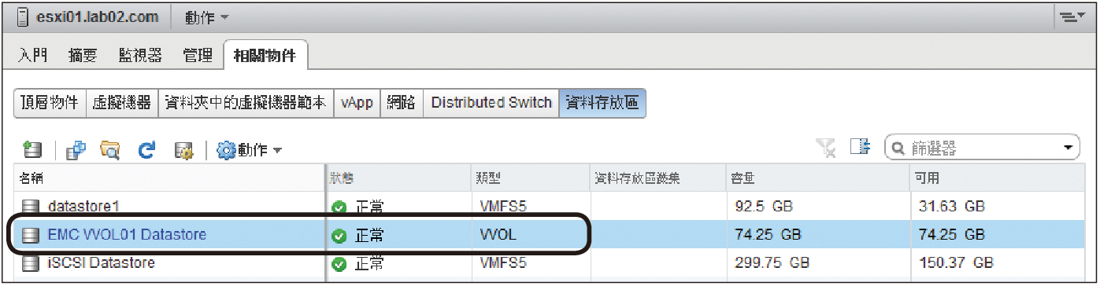The image size is (1100, 286).
Task: Open the host 動作 dropdown in header
Action: 207,16
